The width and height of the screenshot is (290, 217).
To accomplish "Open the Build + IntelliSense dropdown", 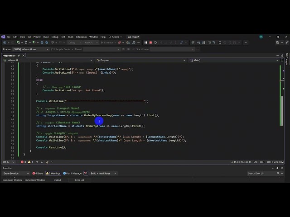I will (103, 174).
